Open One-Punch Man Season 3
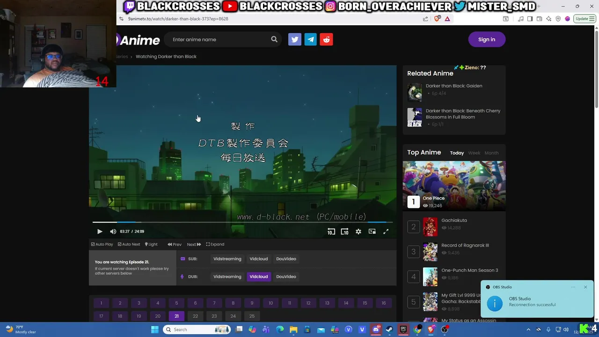599x337 pixels. pos(469,270)
